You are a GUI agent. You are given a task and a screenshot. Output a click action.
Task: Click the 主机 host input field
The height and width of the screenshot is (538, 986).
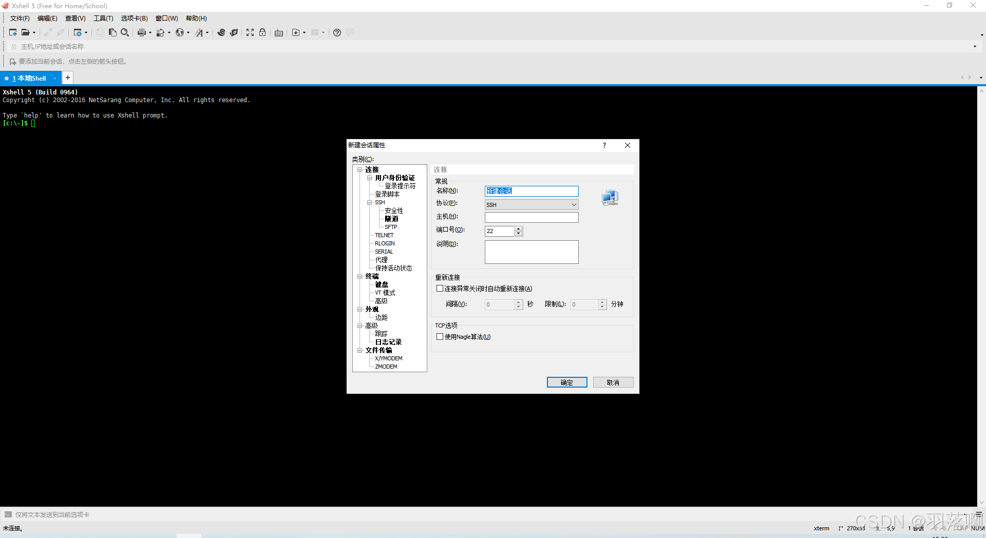pyautogui.click(x=532, y=217)
